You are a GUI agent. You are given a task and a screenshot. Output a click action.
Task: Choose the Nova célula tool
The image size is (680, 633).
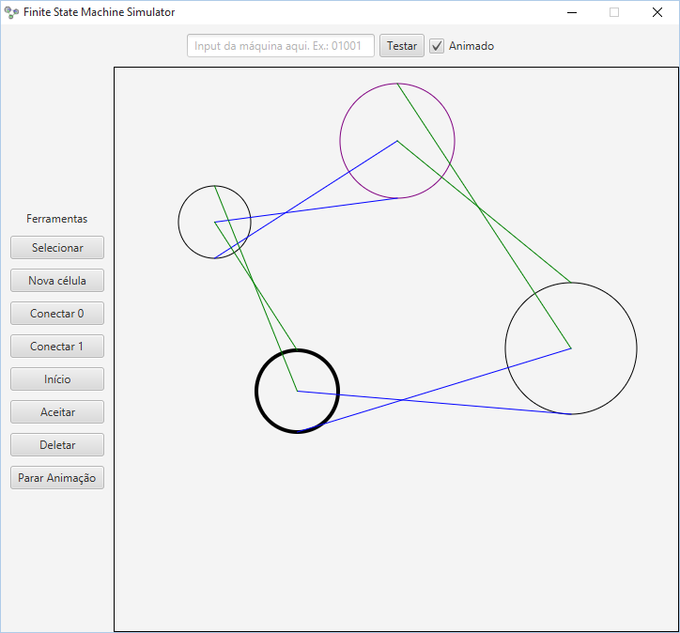(57, 281)
